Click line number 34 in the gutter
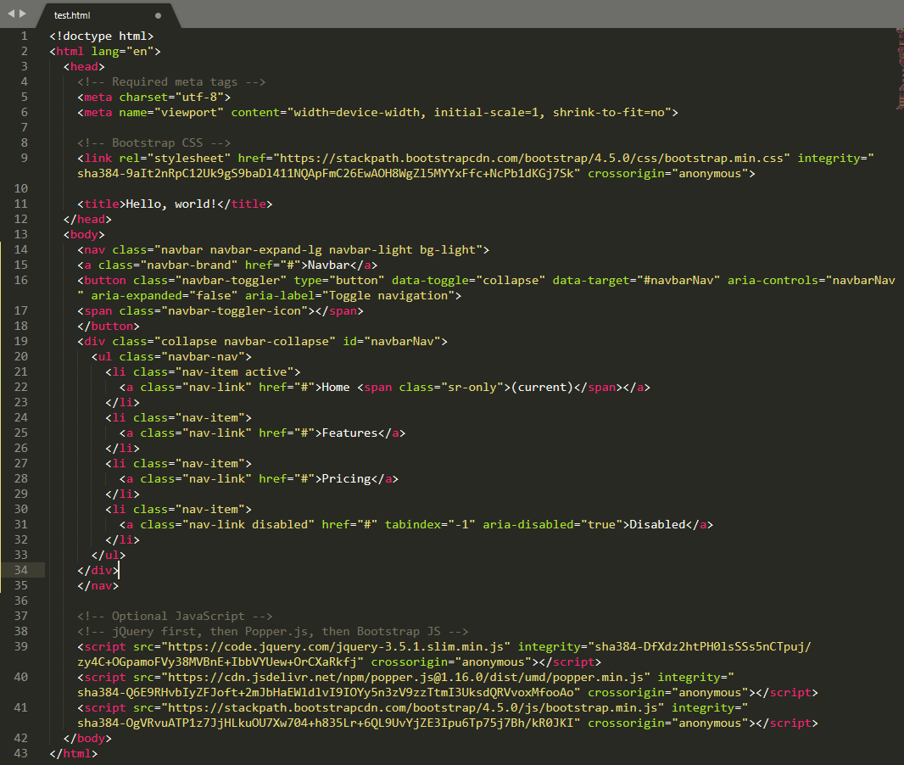 pyautogui.click(x=20, y=570)
